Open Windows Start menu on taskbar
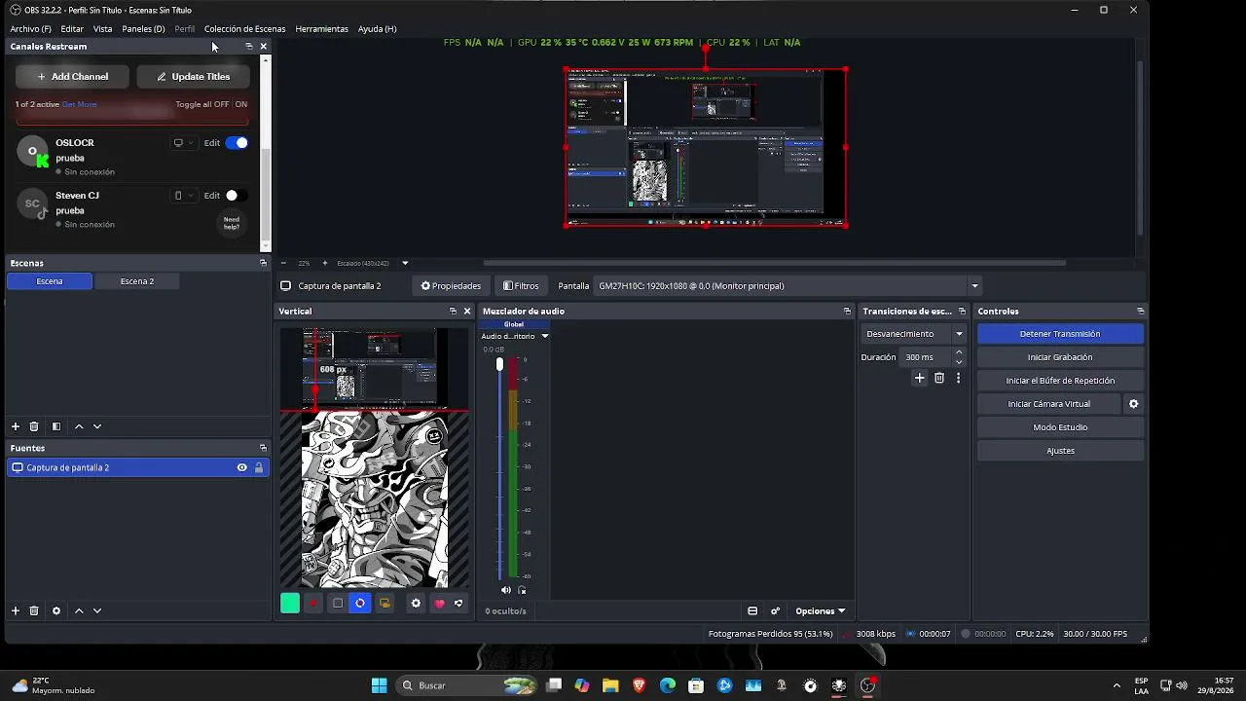 click(379, 685)
